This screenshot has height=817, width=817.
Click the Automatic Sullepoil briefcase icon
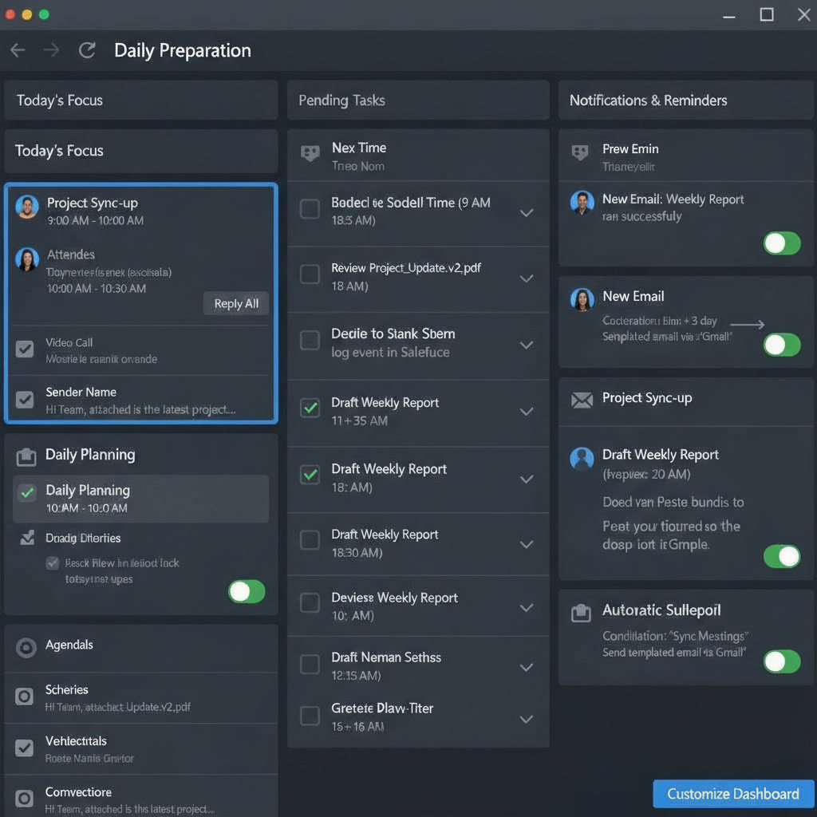582,612
